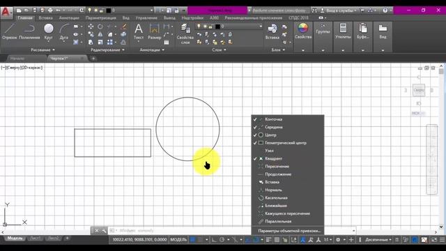Toggle Ближайшая (Nearest) object snap

pyautogui.click(x=288, y=206)
